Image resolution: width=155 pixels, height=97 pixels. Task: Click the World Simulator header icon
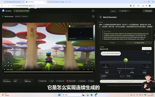(x=101, y=17)
